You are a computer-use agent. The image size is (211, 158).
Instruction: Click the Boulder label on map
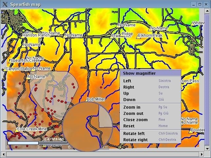[197, 130]
